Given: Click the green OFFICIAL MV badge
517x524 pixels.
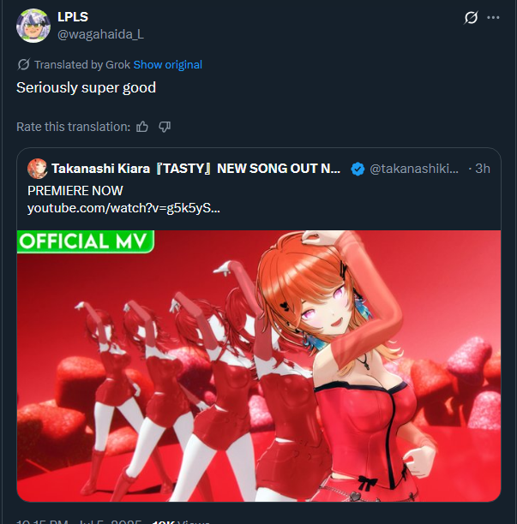Looking at the screenshot, I should pos(85,241).
